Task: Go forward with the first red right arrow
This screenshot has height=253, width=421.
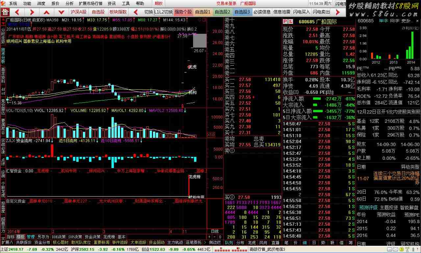Action: point(32,12)
